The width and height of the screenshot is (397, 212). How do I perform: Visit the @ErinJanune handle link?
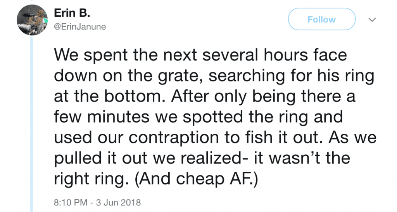[x=80, y=27]
